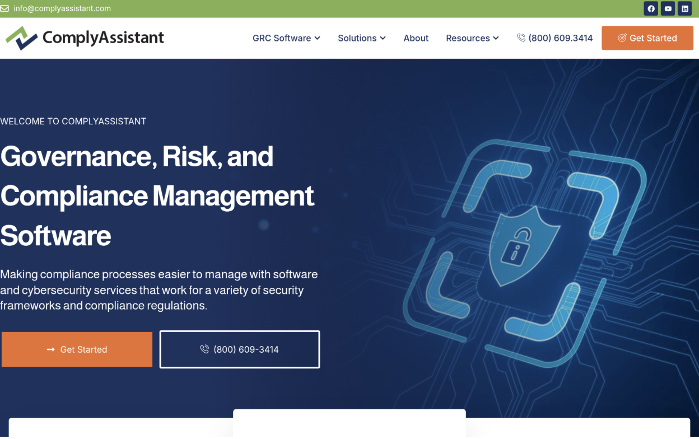Expand the Resources dropdown chevron
The height and width of the screenshot is (439, 699).
[x=496, y=38]
